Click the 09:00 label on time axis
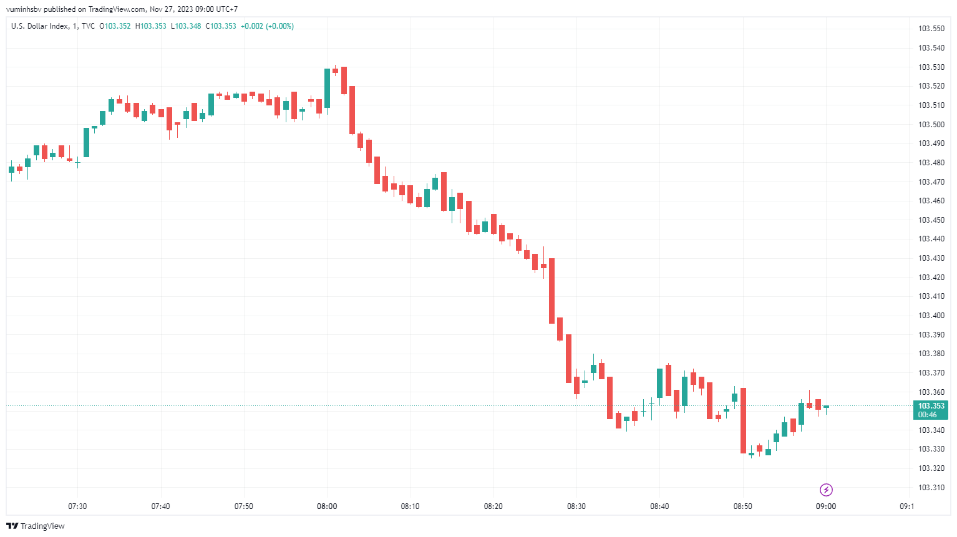Image resolution: width=957 pixels, height=537 pixels. [x=826, y=506]
